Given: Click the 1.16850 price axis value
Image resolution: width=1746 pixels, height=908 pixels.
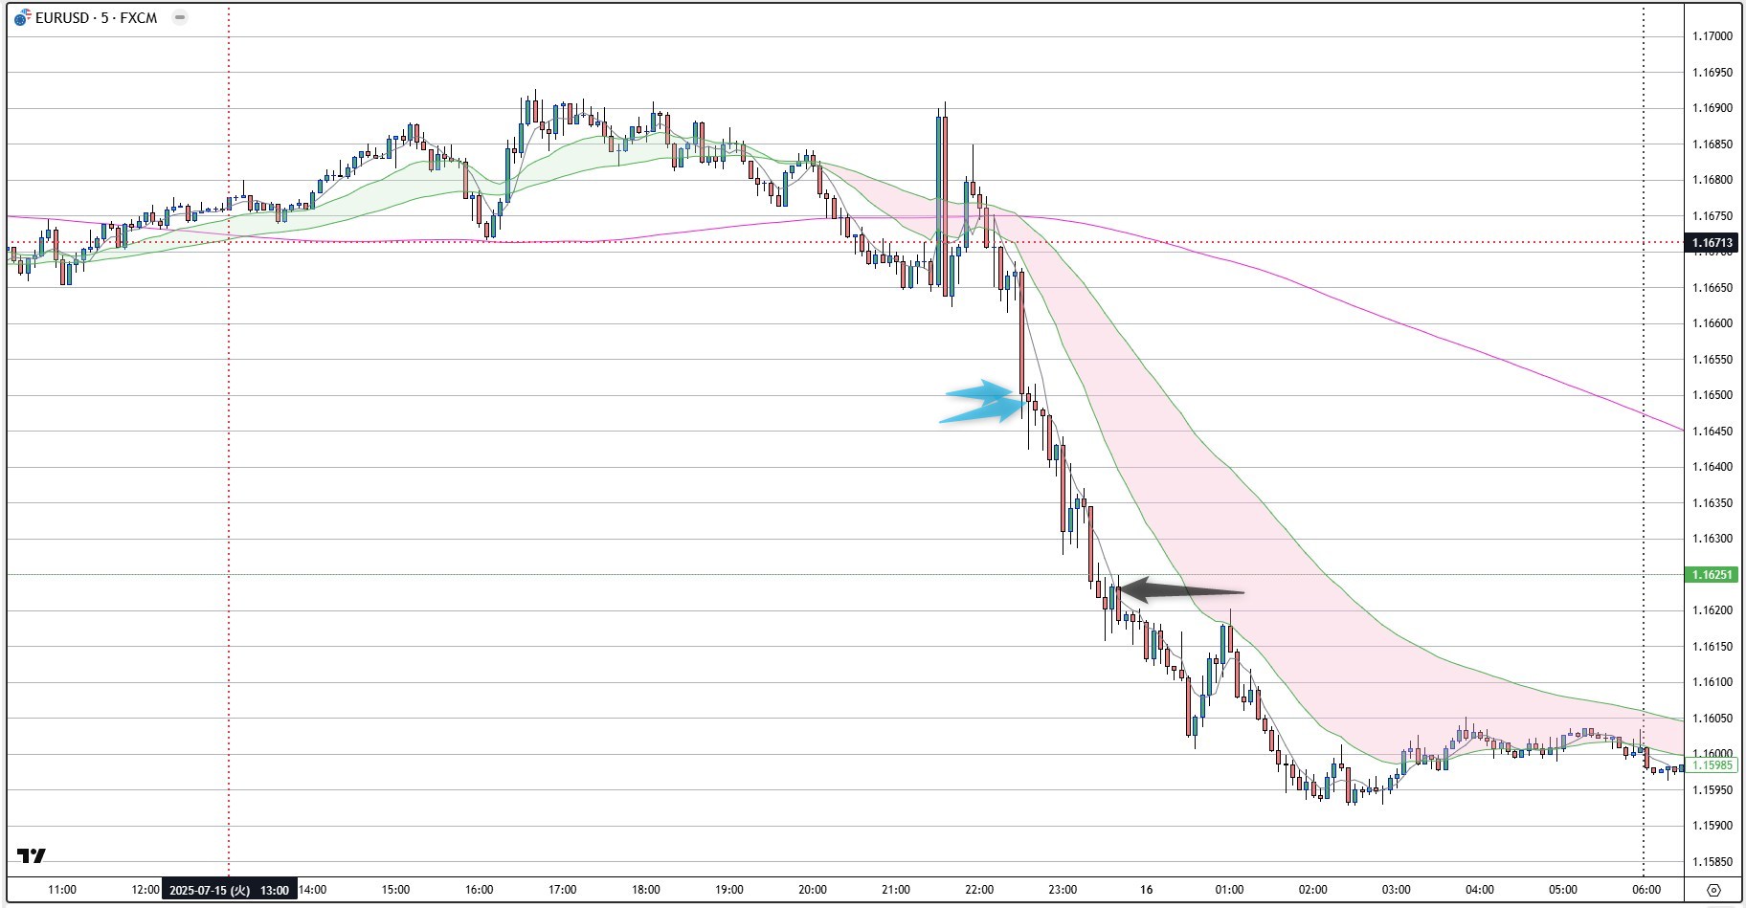Looking at the screenshot, I should point(1712,144).
